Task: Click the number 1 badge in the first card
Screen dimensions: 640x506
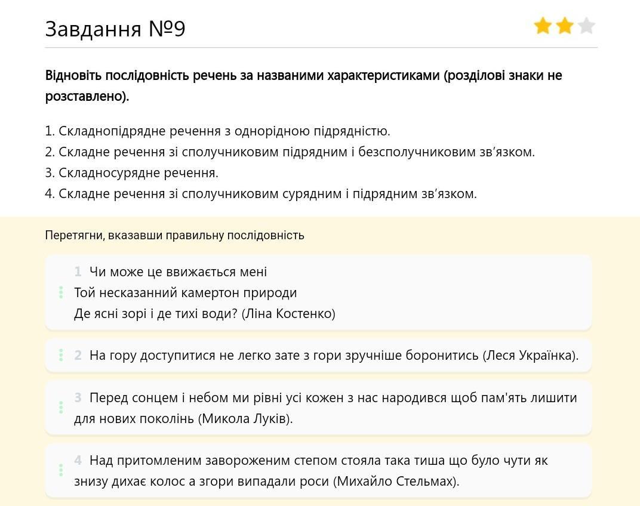Action: point(78,272)
